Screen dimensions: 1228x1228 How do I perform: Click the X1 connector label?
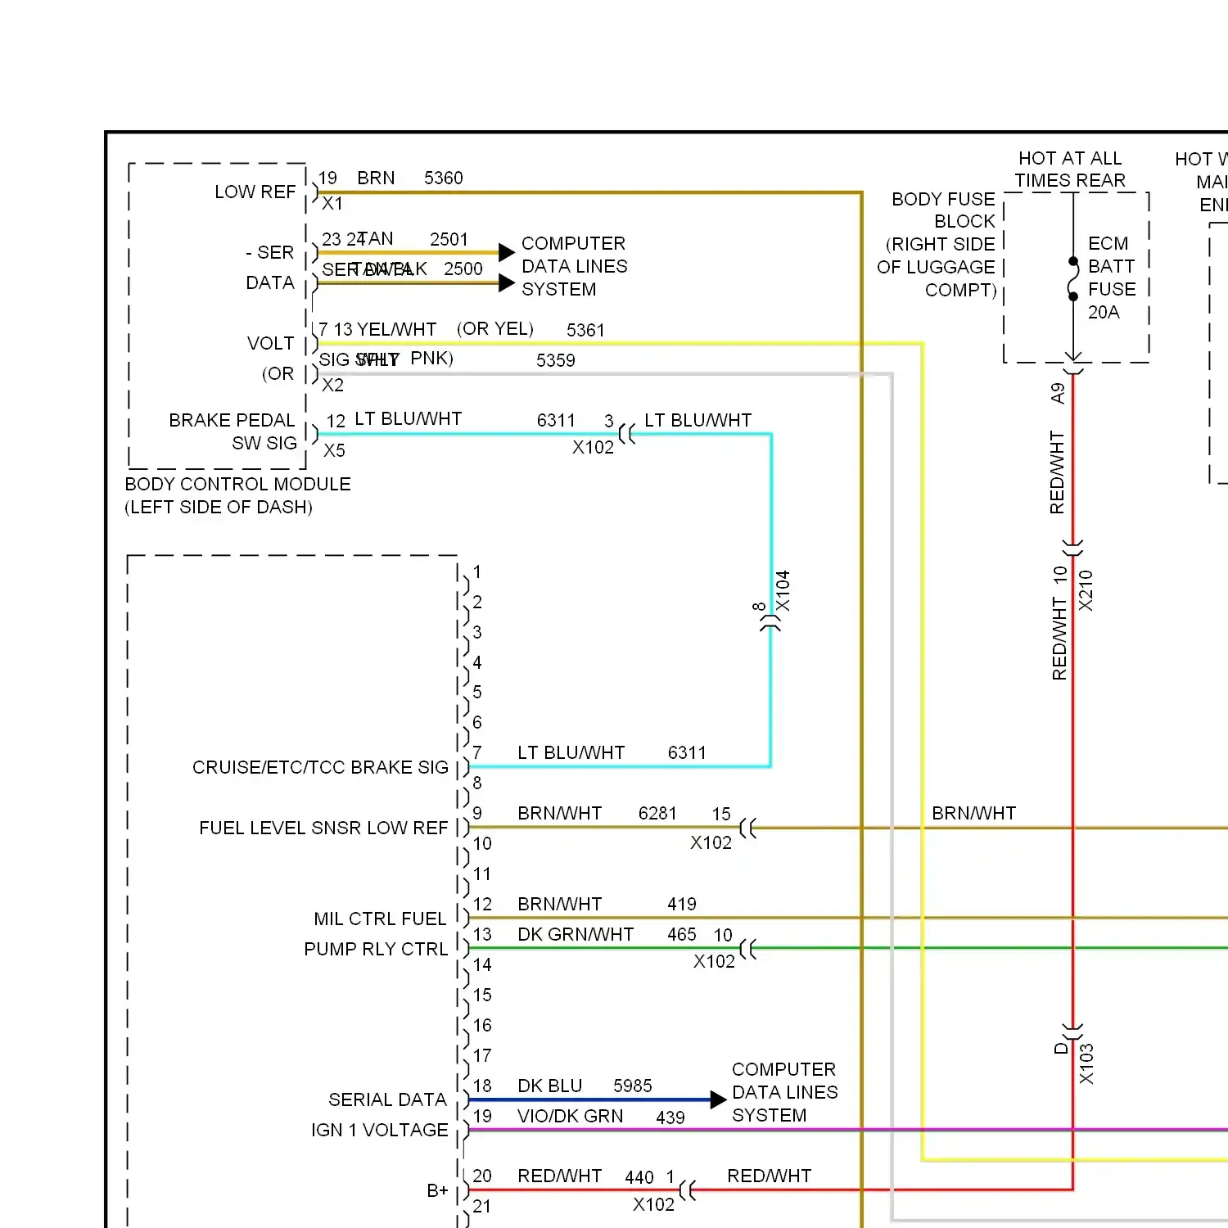[332, 203]
